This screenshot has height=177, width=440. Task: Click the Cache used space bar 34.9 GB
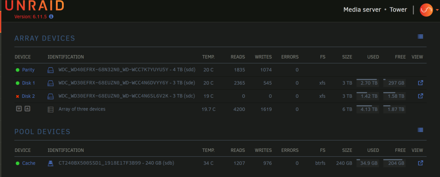tap(367, 162)
